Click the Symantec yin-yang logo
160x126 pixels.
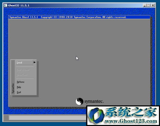click(79, 101)
